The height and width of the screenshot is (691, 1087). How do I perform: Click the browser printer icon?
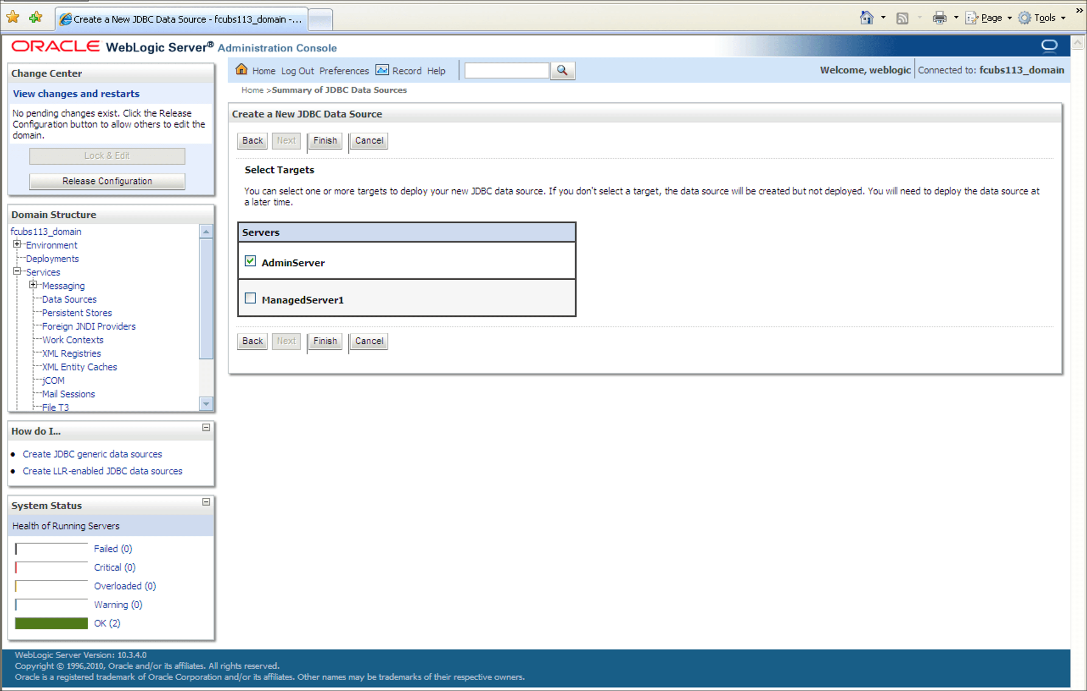pyautogui.click(x=939, y=18)
